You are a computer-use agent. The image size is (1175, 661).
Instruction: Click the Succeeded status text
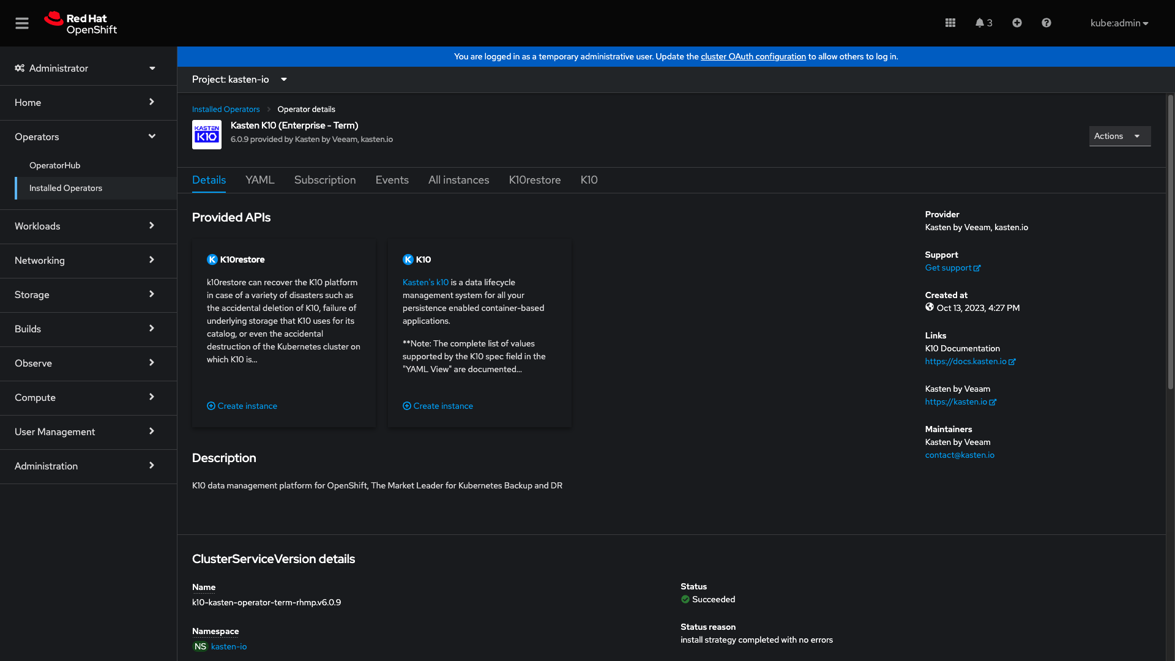coord(714,599)
